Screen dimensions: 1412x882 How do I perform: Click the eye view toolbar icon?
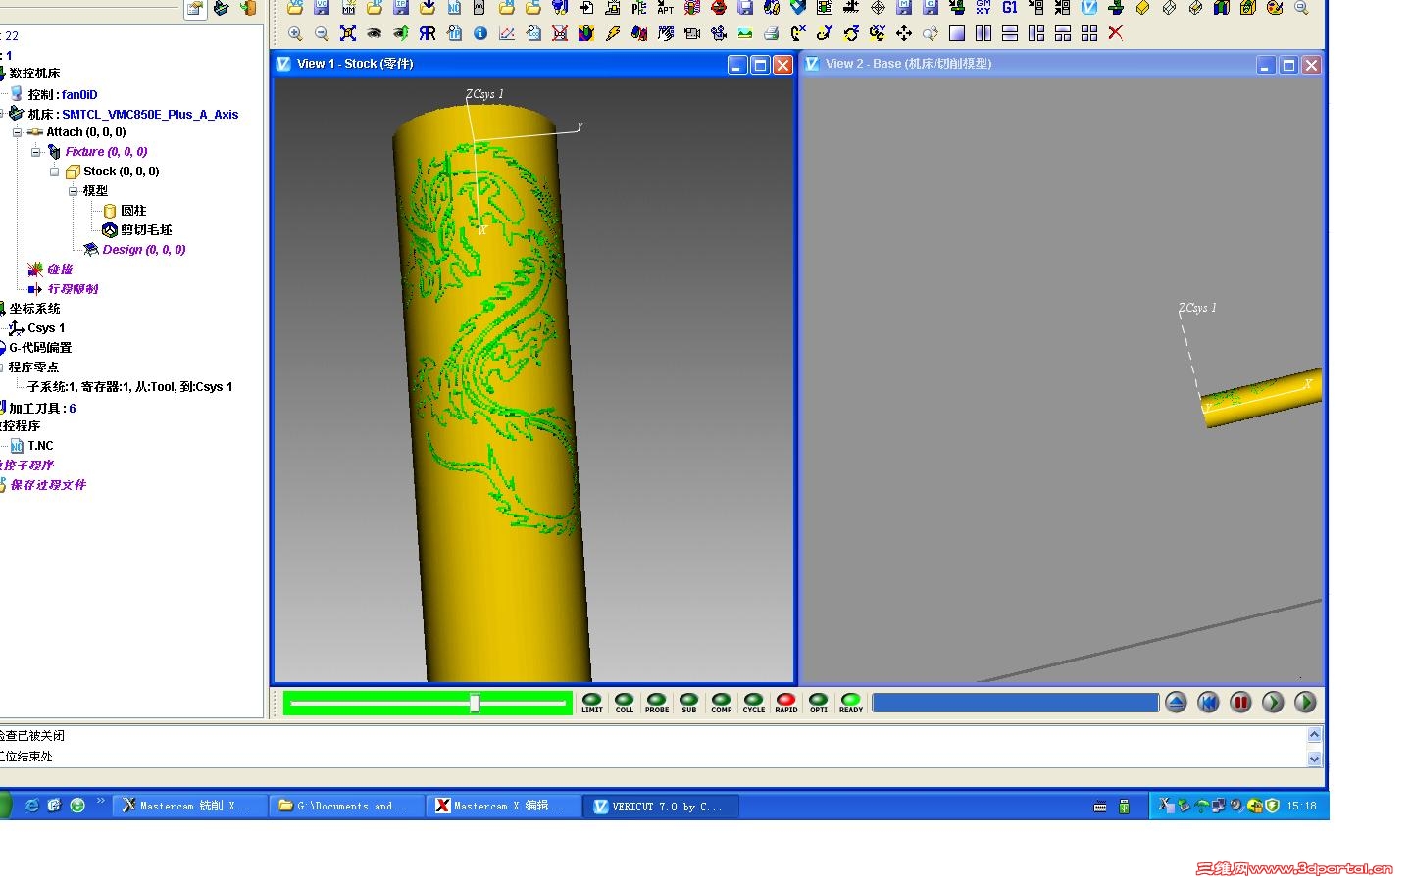[x=375, y=33]
